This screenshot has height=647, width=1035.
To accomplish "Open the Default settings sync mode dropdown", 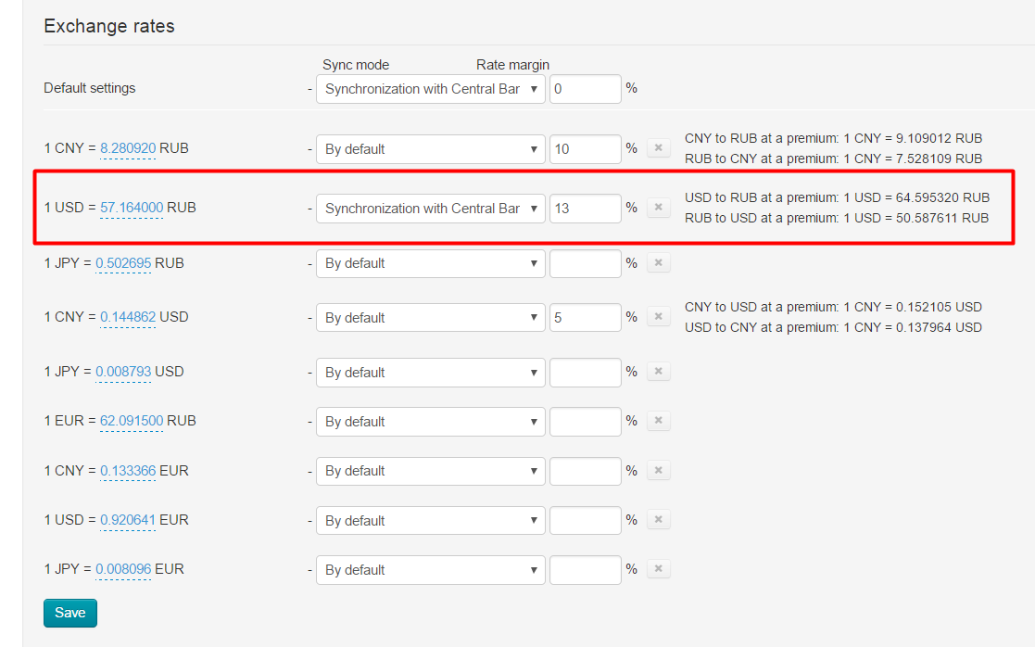I will (x=430, y=88).
